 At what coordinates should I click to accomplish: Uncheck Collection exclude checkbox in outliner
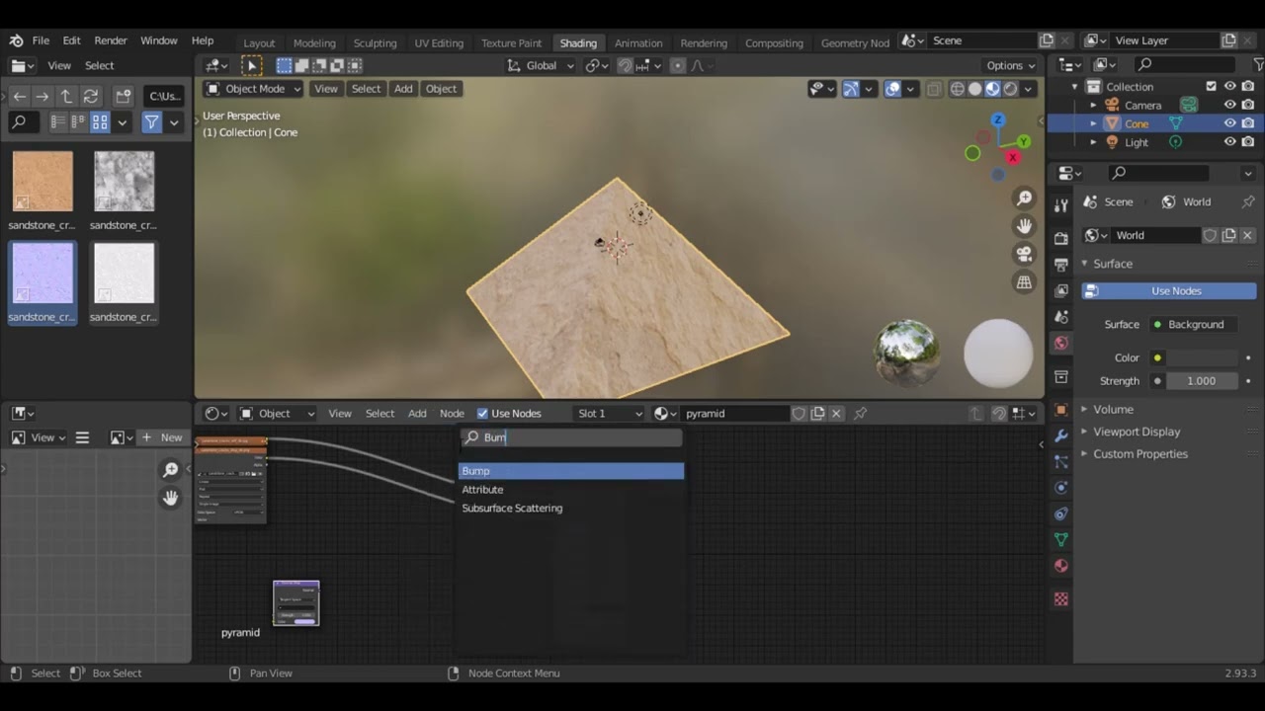(x=1212, y=86)
